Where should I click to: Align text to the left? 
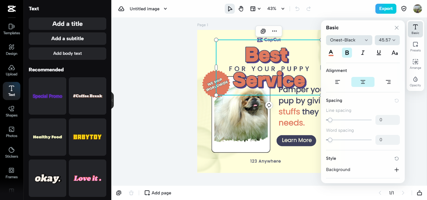338,82
